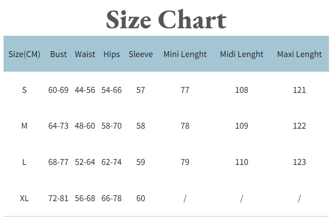Screen dimensions: 332x221
Task: Click the bust value 60-69
Action: coord(58,90)
